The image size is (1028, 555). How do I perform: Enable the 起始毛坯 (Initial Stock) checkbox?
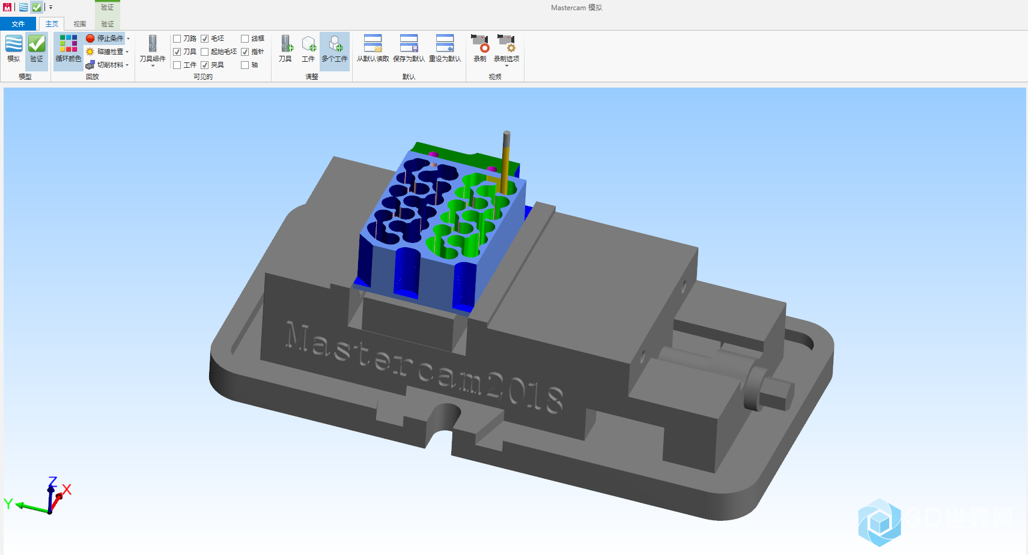[205, 52]
